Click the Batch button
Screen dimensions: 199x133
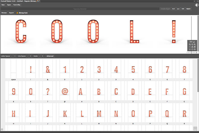tap(188, 9)
